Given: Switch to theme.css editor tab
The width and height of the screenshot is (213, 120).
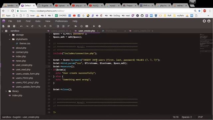Looking at the screenshot, I should [111, 31].
